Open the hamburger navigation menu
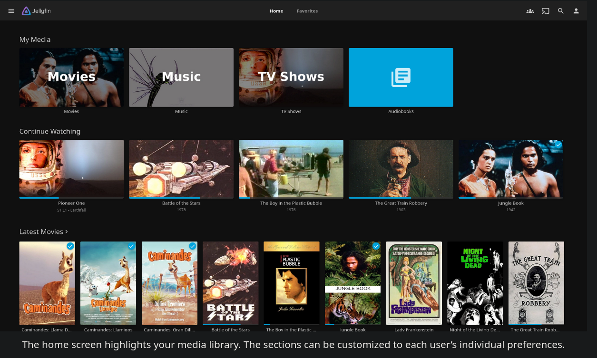The image size is (597, 358). (11, 11)
